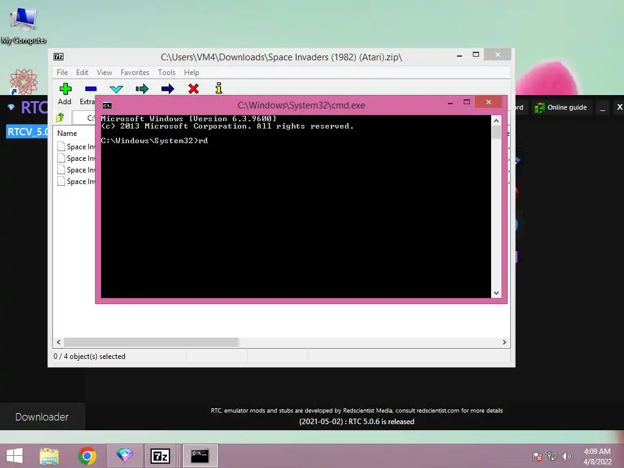The width and height of the screenshot is (624, 468).
Task: Click the RTC gem logo icon
Action: click(11, 107)
